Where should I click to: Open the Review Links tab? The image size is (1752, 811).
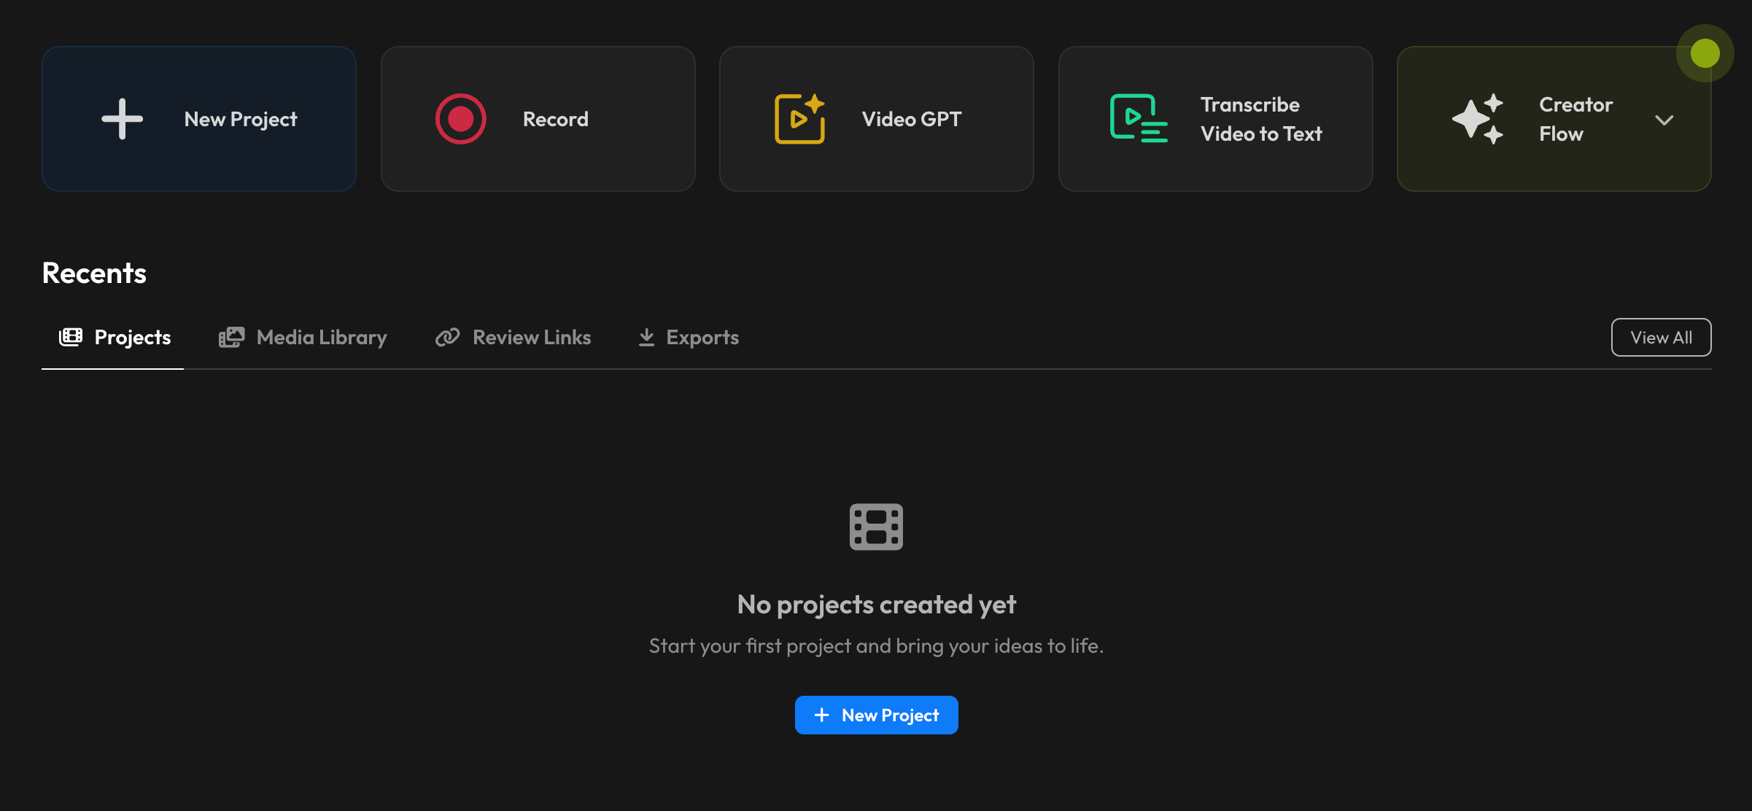pos(531,337)
